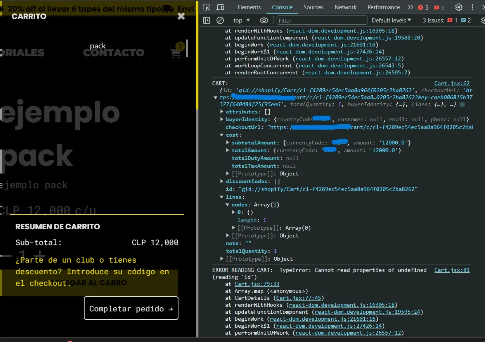Screen dimensions: 485x342
Task: Open DevTools settings gear
Action: 459,7
